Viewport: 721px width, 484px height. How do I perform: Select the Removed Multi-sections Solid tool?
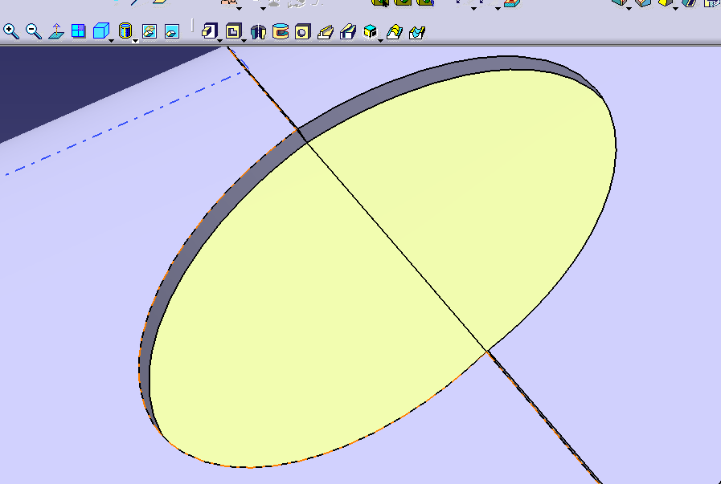(417, 32)
